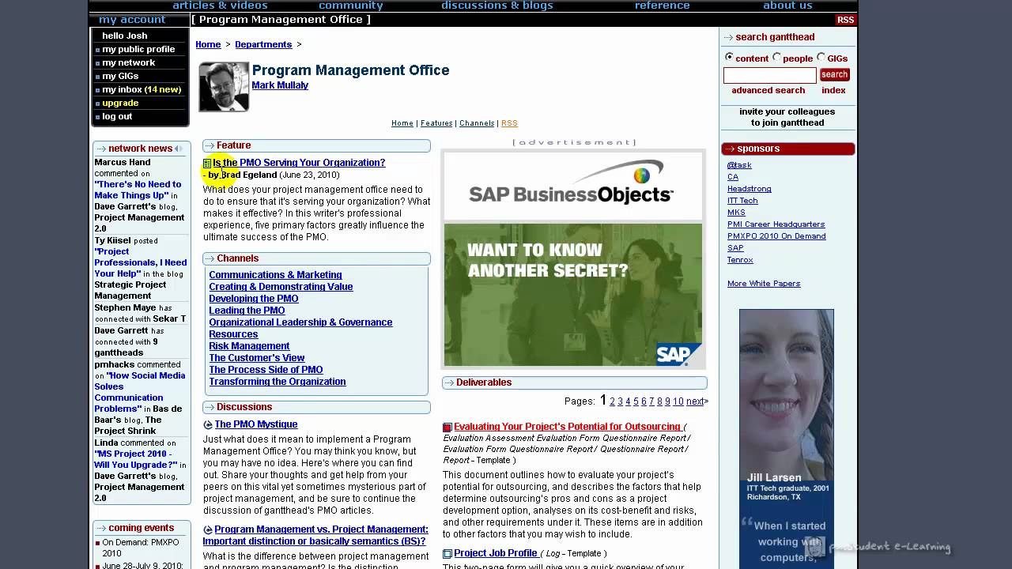The image size is (1012, 569).
Task: Go to deliverables page 10
Action: tap(678, 401)
